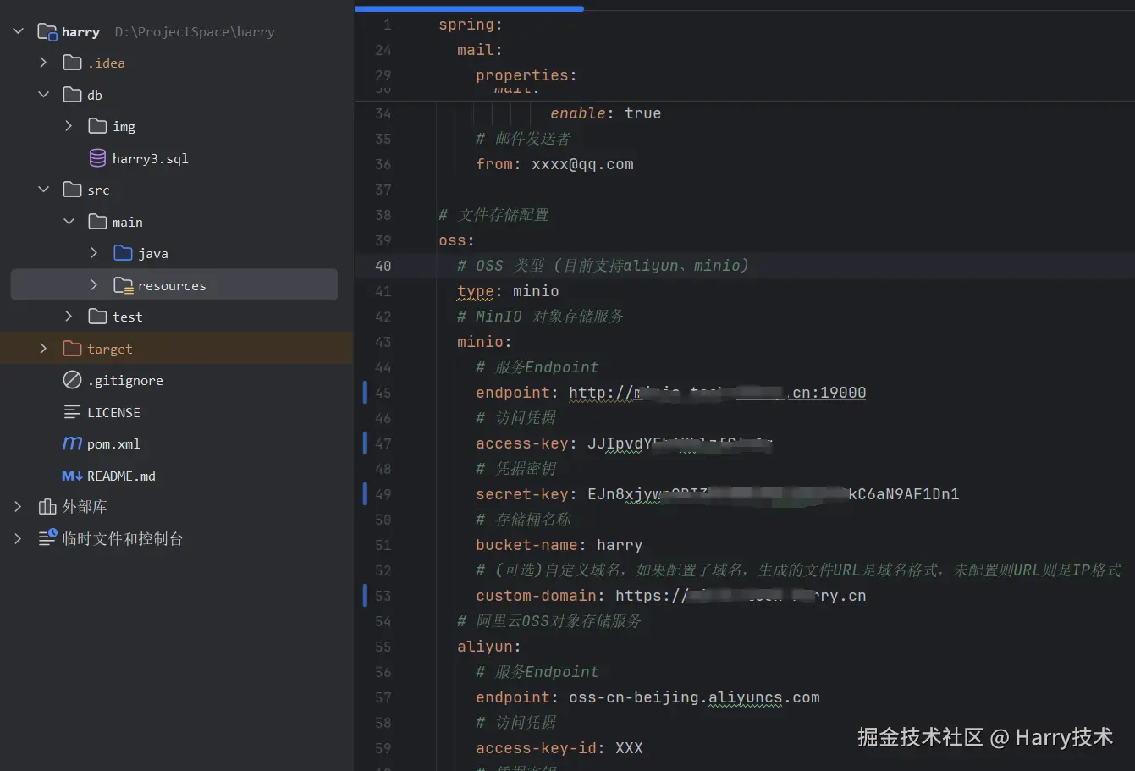Collapse the harry project root chevron
Screen dimensions: 1135x771
18,31
